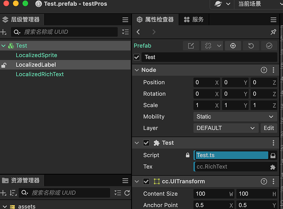Toggle the Test node active checkbox

(137, 57)
